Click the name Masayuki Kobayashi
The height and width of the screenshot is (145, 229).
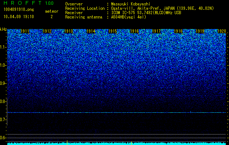pyautogui.click(x=131, y=4)
